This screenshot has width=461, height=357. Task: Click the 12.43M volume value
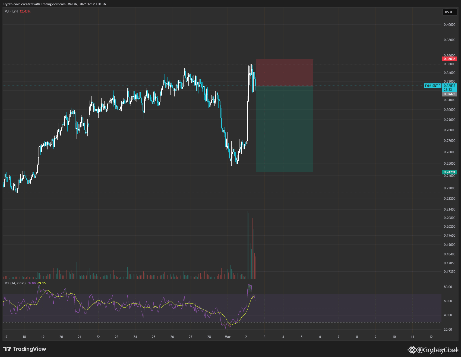coord(25,11)
